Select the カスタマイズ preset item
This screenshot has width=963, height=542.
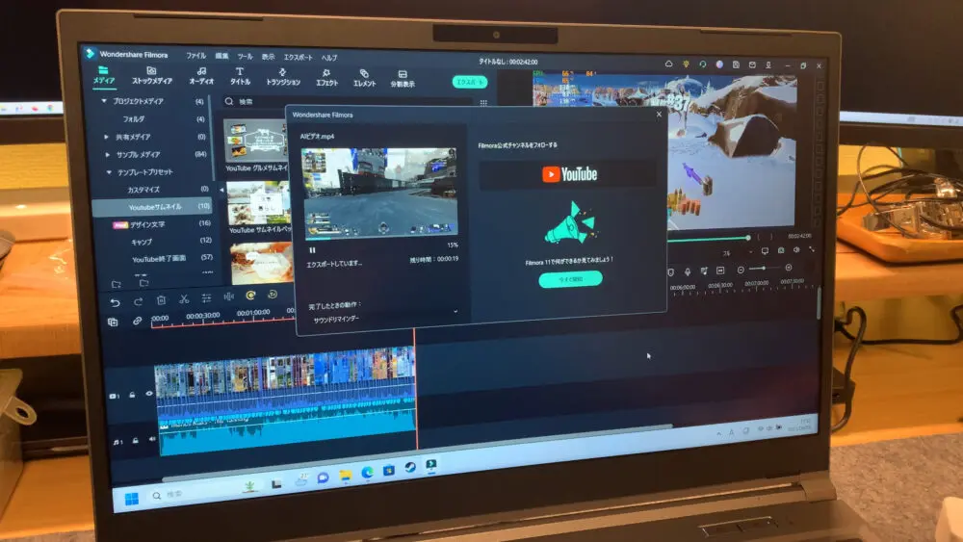[143, 190]
